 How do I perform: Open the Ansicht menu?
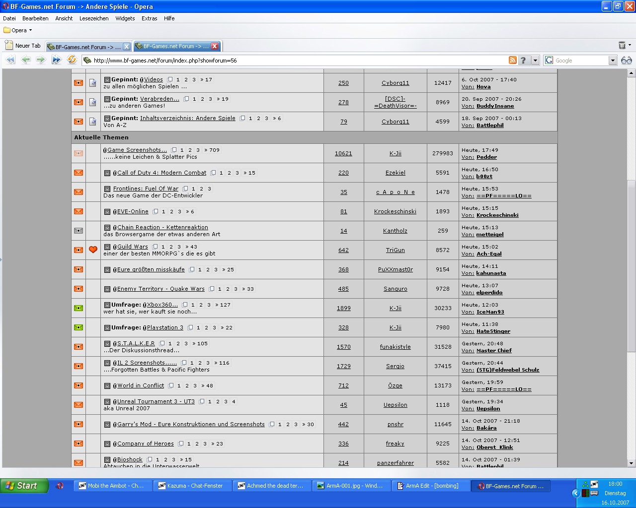point(64,18)
